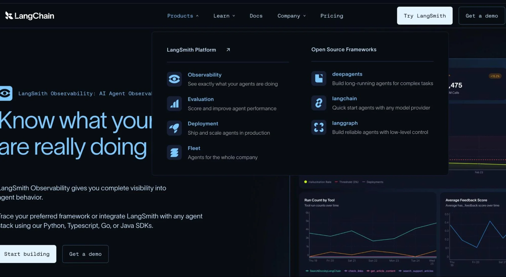Click the Run Count by Tool chart title
The width and height of the screenshot is (506, 277).
click(x=319, y=200)
